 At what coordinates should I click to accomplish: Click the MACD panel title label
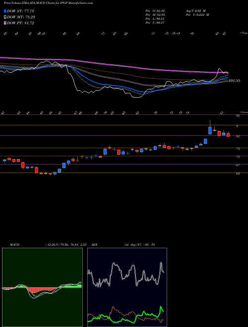(x=14, y=245)
